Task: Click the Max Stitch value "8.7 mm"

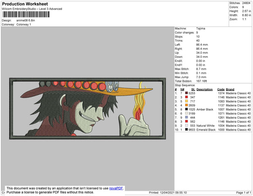Action: coord(201,69)
